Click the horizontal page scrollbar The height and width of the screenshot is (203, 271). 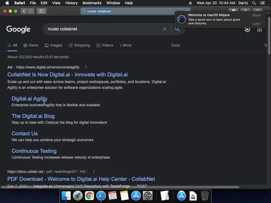pyautogui.click(x=120, y=187)
